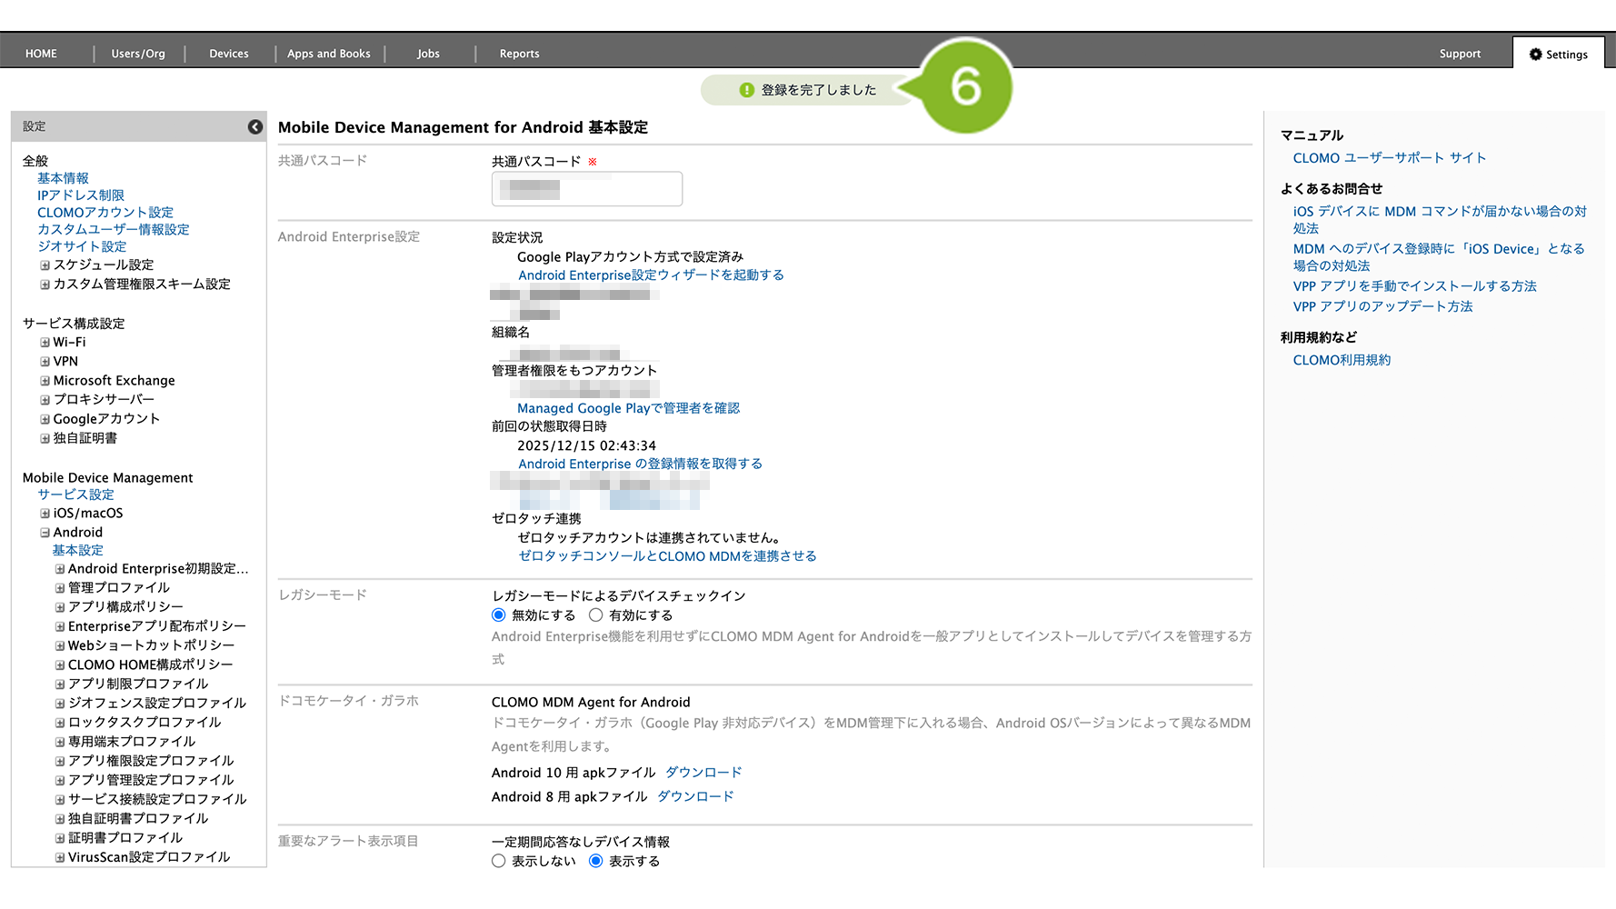1616x909 pixels.
Task: Collapse the Android tree node
Action: [45, 533]
